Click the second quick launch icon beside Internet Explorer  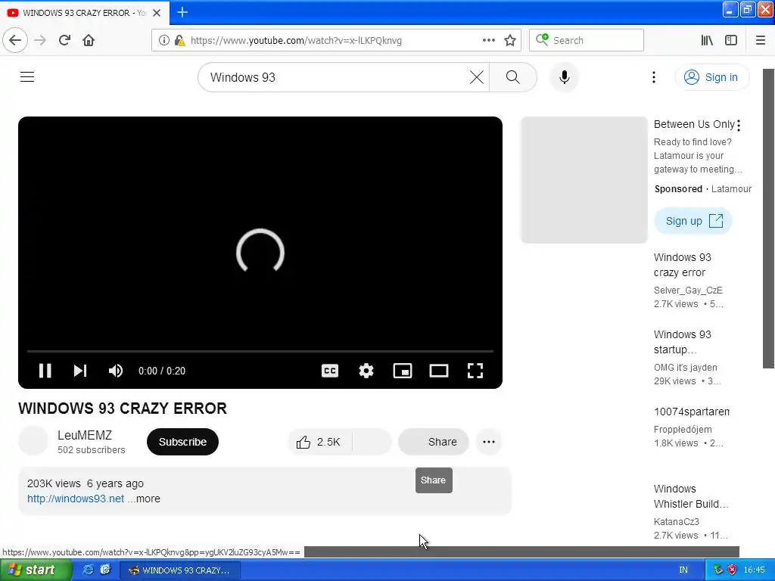click(105, 570)
